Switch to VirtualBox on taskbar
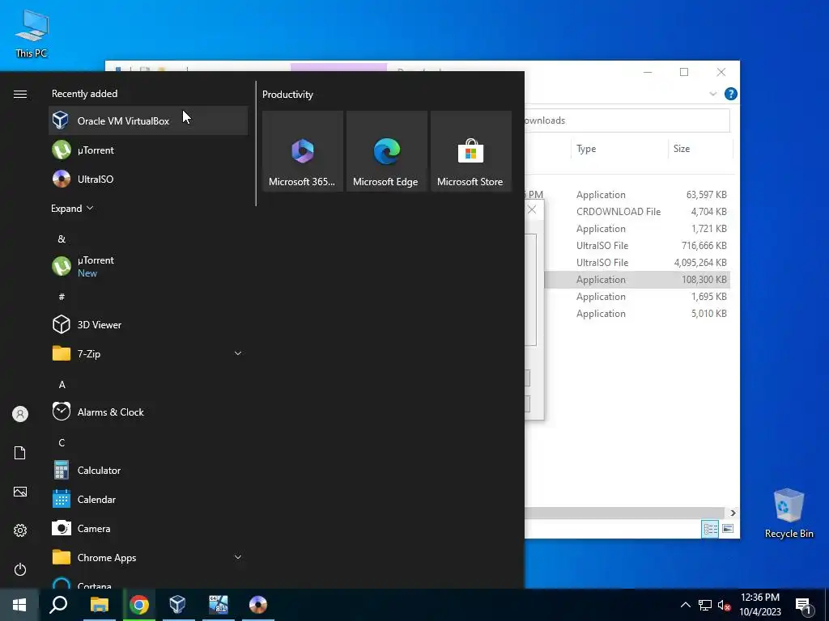This screenshot has height=621, width=829. (x=177, y=605)
